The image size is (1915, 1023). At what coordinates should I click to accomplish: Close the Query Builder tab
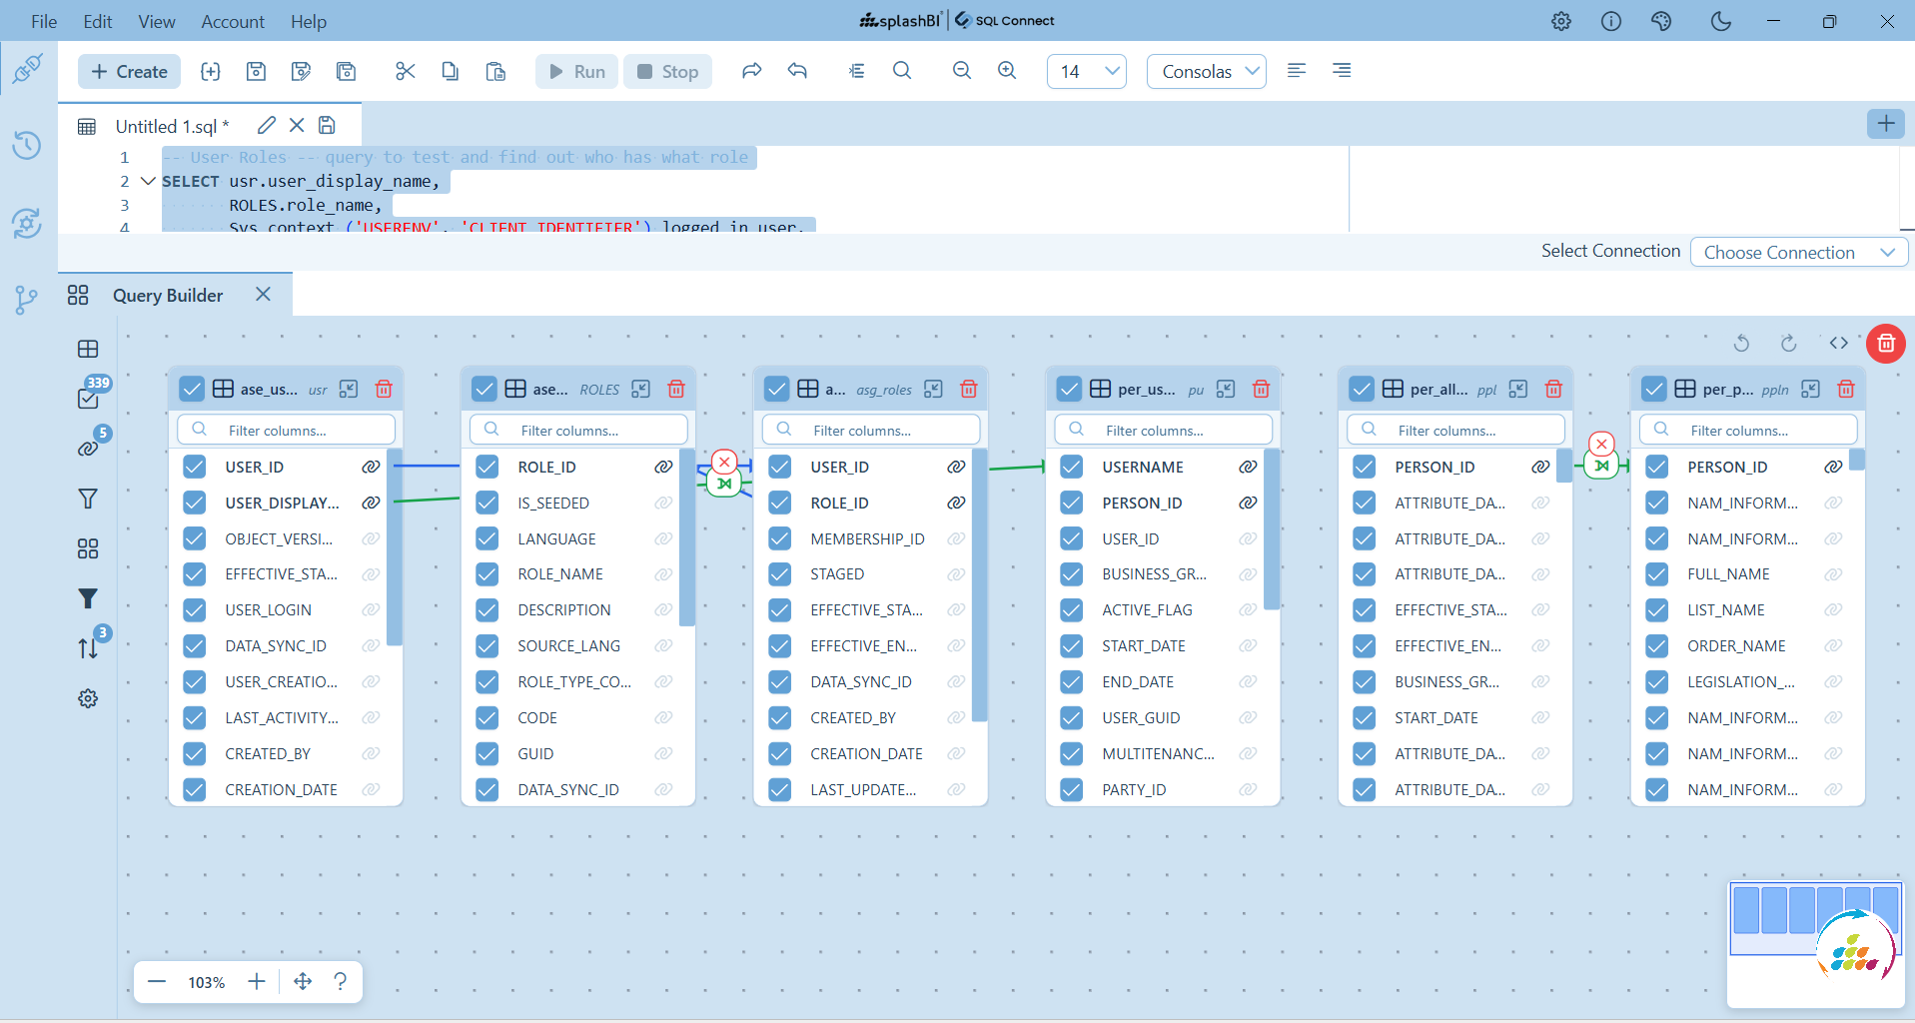click(x=263, y=295)
